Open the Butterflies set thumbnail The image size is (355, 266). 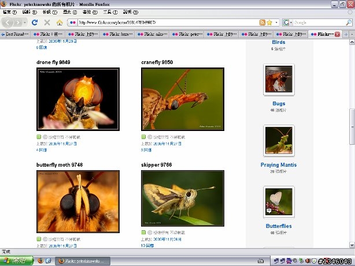279,202
